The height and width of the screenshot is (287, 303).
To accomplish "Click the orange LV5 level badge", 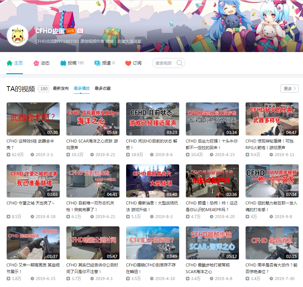I will coord(70,31).
